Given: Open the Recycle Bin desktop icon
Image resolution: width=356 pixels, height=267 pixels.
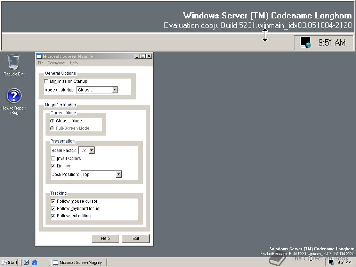Looking at the screenshot, I should pyautogui.click(x=14, y=65).
